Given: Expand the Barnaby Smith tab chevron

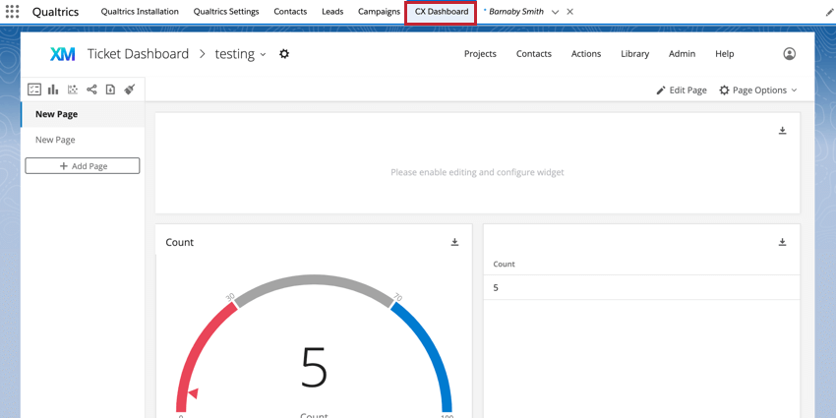Looking at the screenshot, I should [555, 12].
